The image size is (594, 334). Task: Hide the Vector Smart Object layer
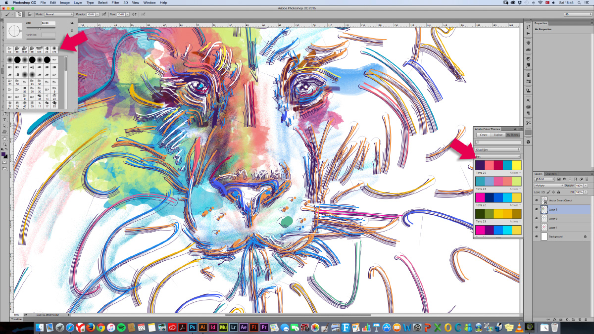pos(537,200)
